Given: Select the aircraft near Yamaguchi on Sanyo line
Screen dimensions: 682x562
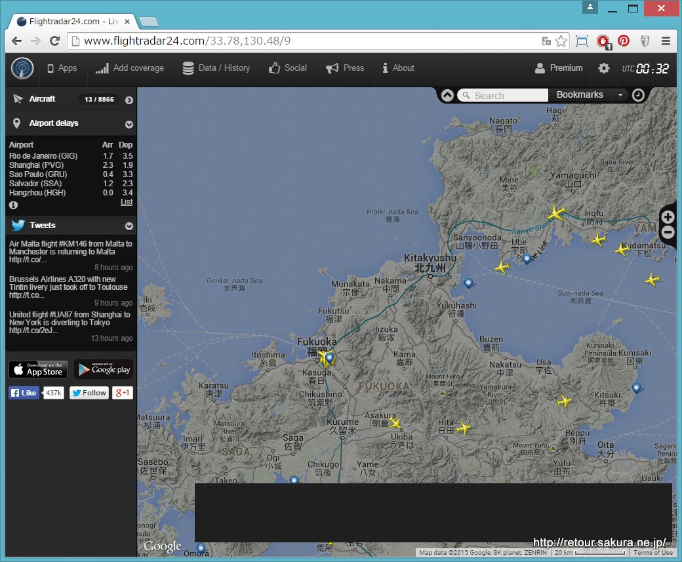Looking at the screenshot, I should [556, 213].
